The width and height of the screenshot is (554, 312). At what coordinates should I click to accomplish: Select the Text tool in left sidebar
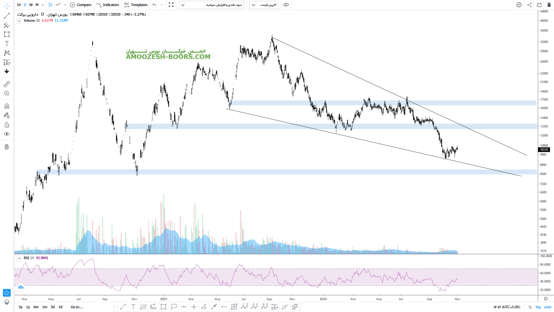click(x=7, y=44)
